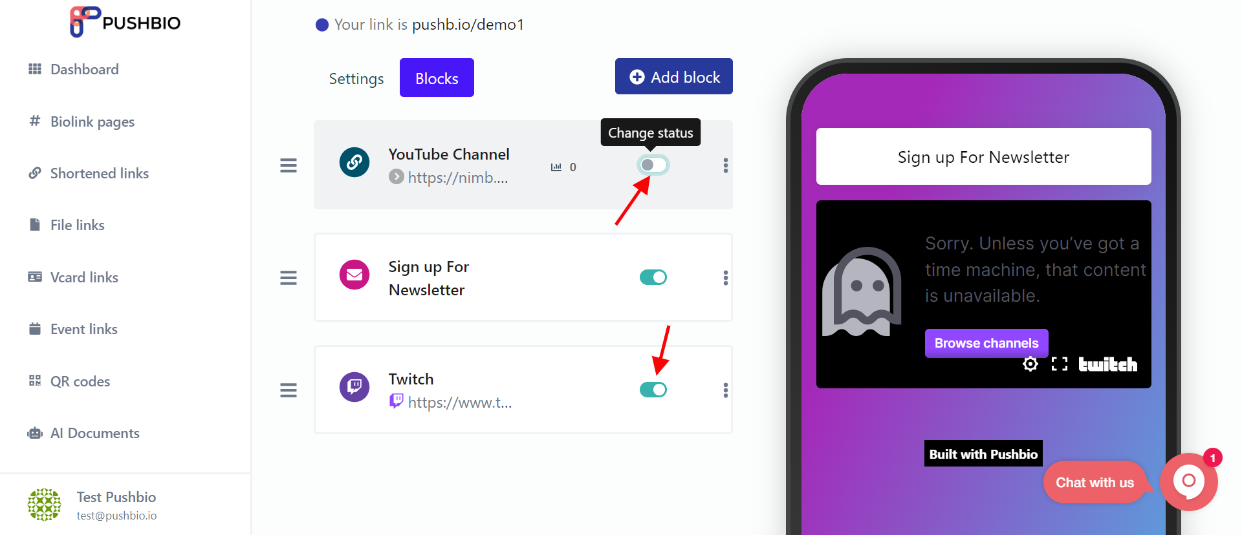Click the Twitch player fullscreen icon
The height and width of the screenshot is (535, 1242).
pos(1060,364)
